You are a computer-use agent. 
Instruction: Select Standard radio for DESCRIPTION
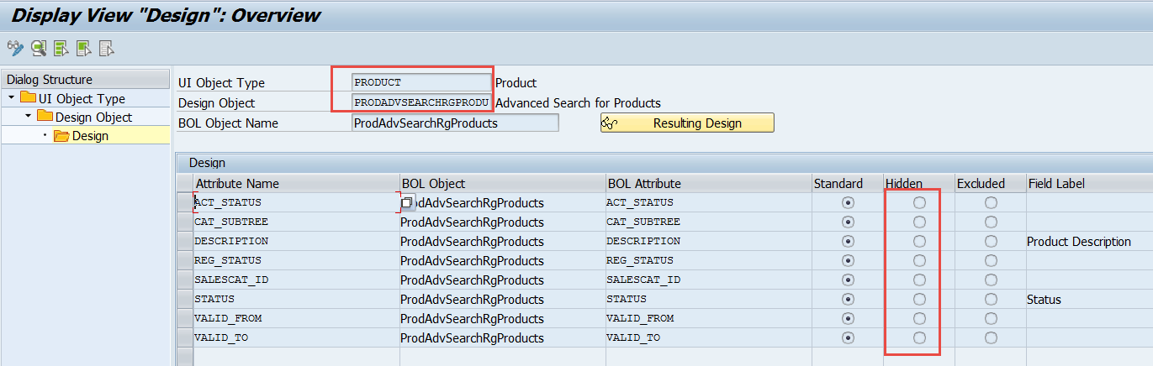(x=848, y=241)
